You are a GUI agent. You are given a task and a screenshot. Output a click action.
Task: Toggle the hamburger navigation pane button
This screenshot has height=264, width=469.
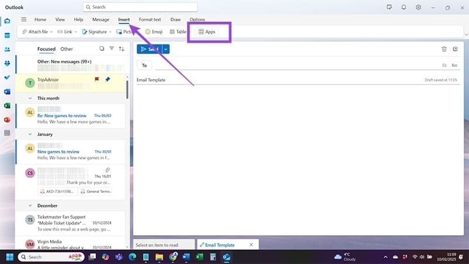(x=23, y=19)
